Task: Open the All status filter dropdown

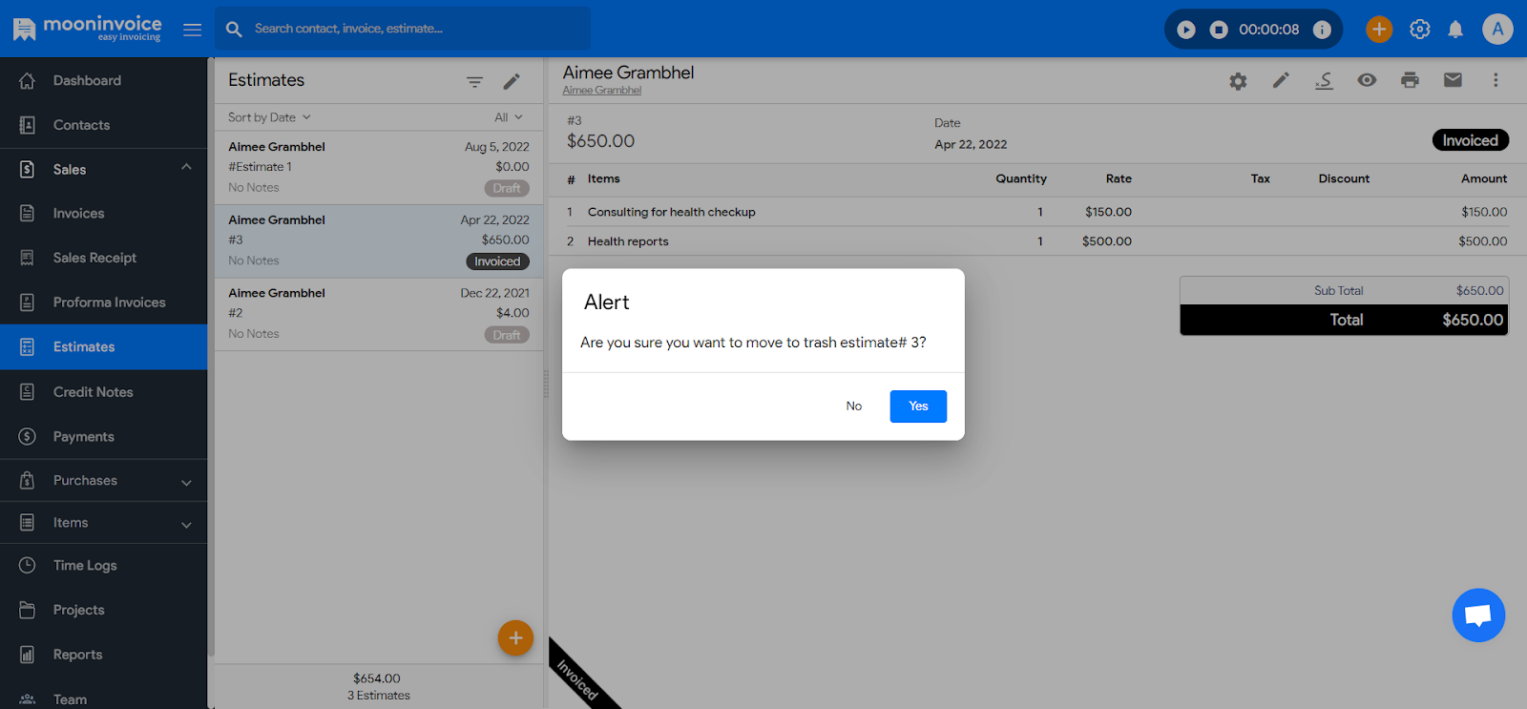Action: [x=509, y=117]
